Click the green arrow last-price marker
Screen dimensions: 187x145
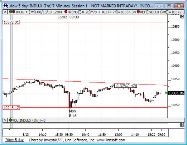click(x=166, y=93)
